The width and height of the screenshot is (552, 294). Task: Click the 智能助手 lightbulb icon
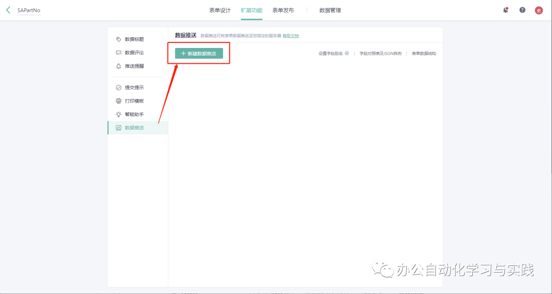(x=119, y=114)
